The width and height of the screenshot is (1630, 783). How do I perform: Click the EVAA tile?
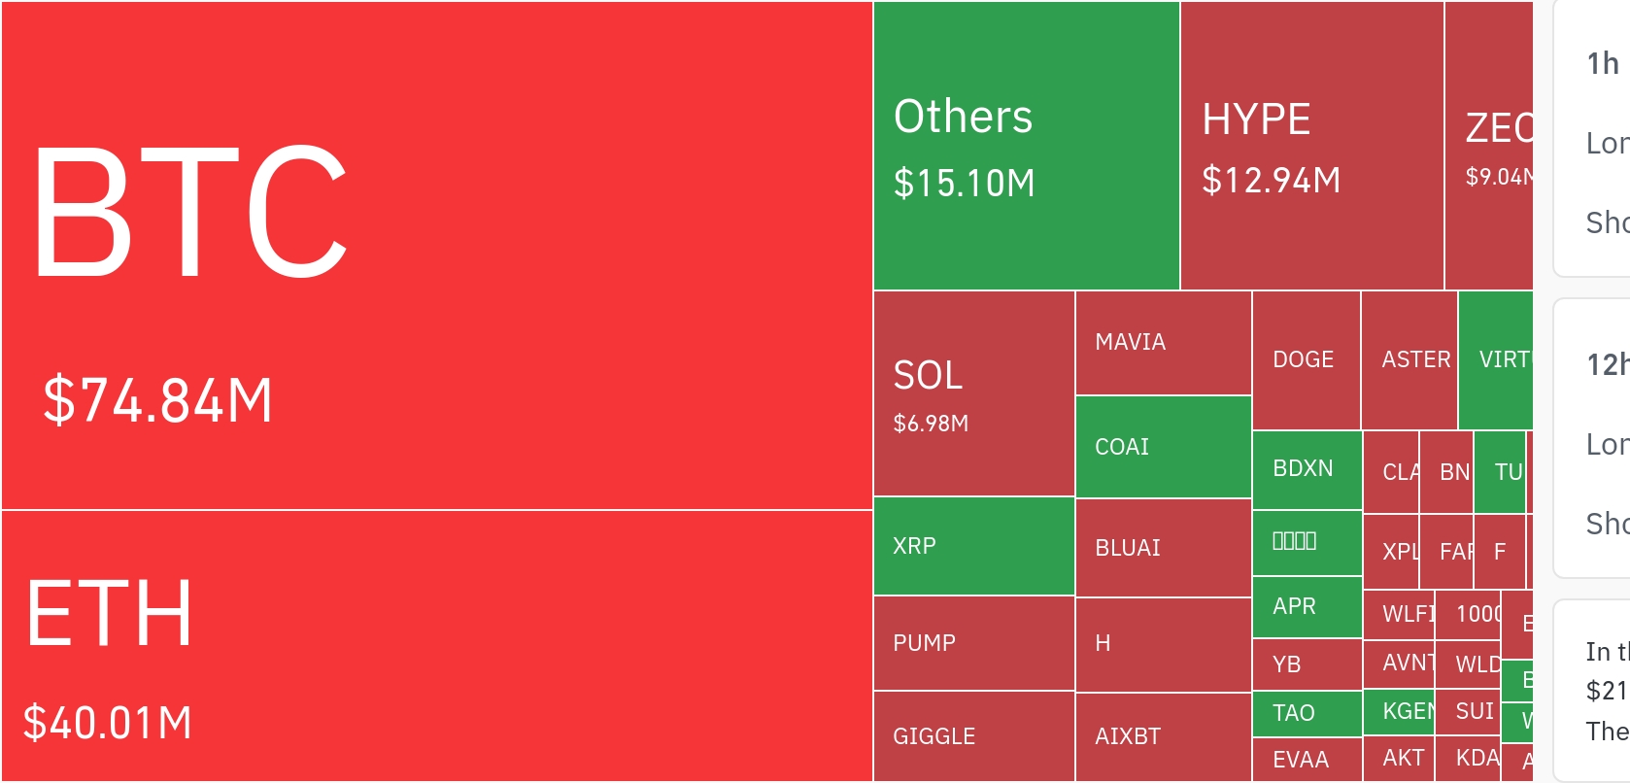click(x=1307, y=760)
